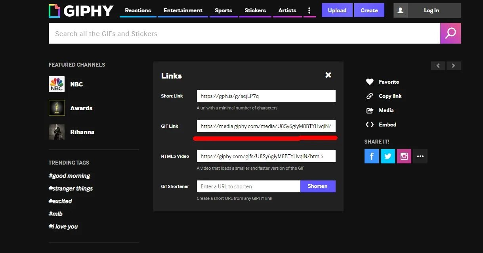483x253 pixels.
Task: Share on Facebook
Action: pyautogui.click(x=372, y=156)
